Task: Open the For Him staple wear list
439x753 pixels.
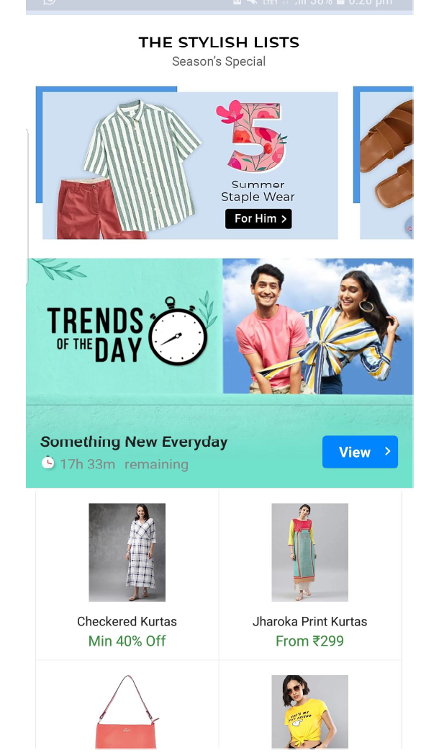Action: pyautogui.click(x=258, y=219)
